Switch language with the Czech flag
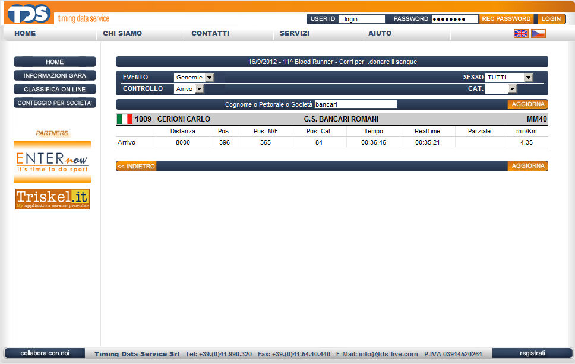The height and width of the screenshot is (364, 575). tap(538, 33)
